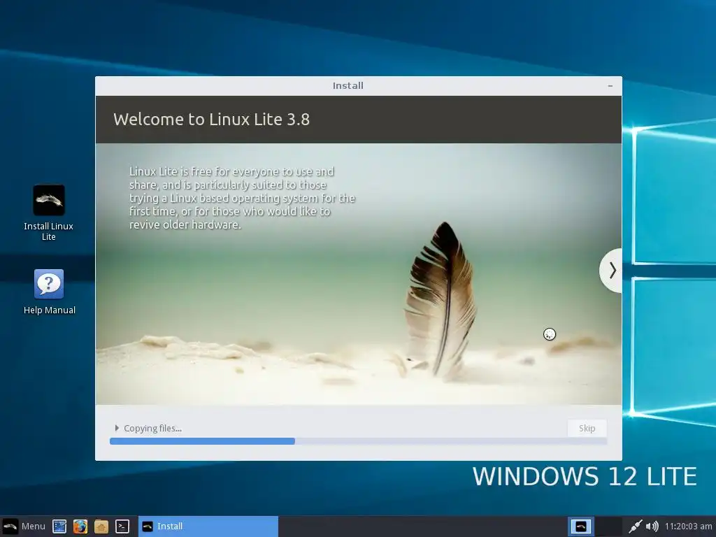
Task: Launch Firefox from the taskbar
Action: tap(80, 527)
